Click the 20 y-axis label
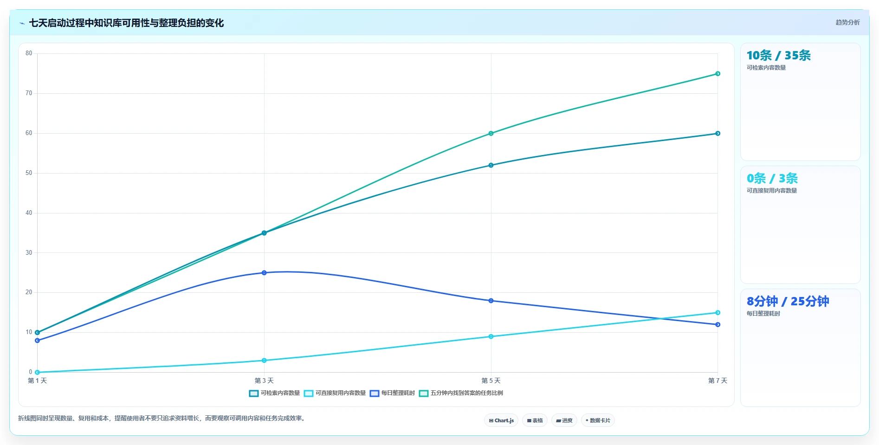Viewport: 879px width, 445px height. pos(29,292)
